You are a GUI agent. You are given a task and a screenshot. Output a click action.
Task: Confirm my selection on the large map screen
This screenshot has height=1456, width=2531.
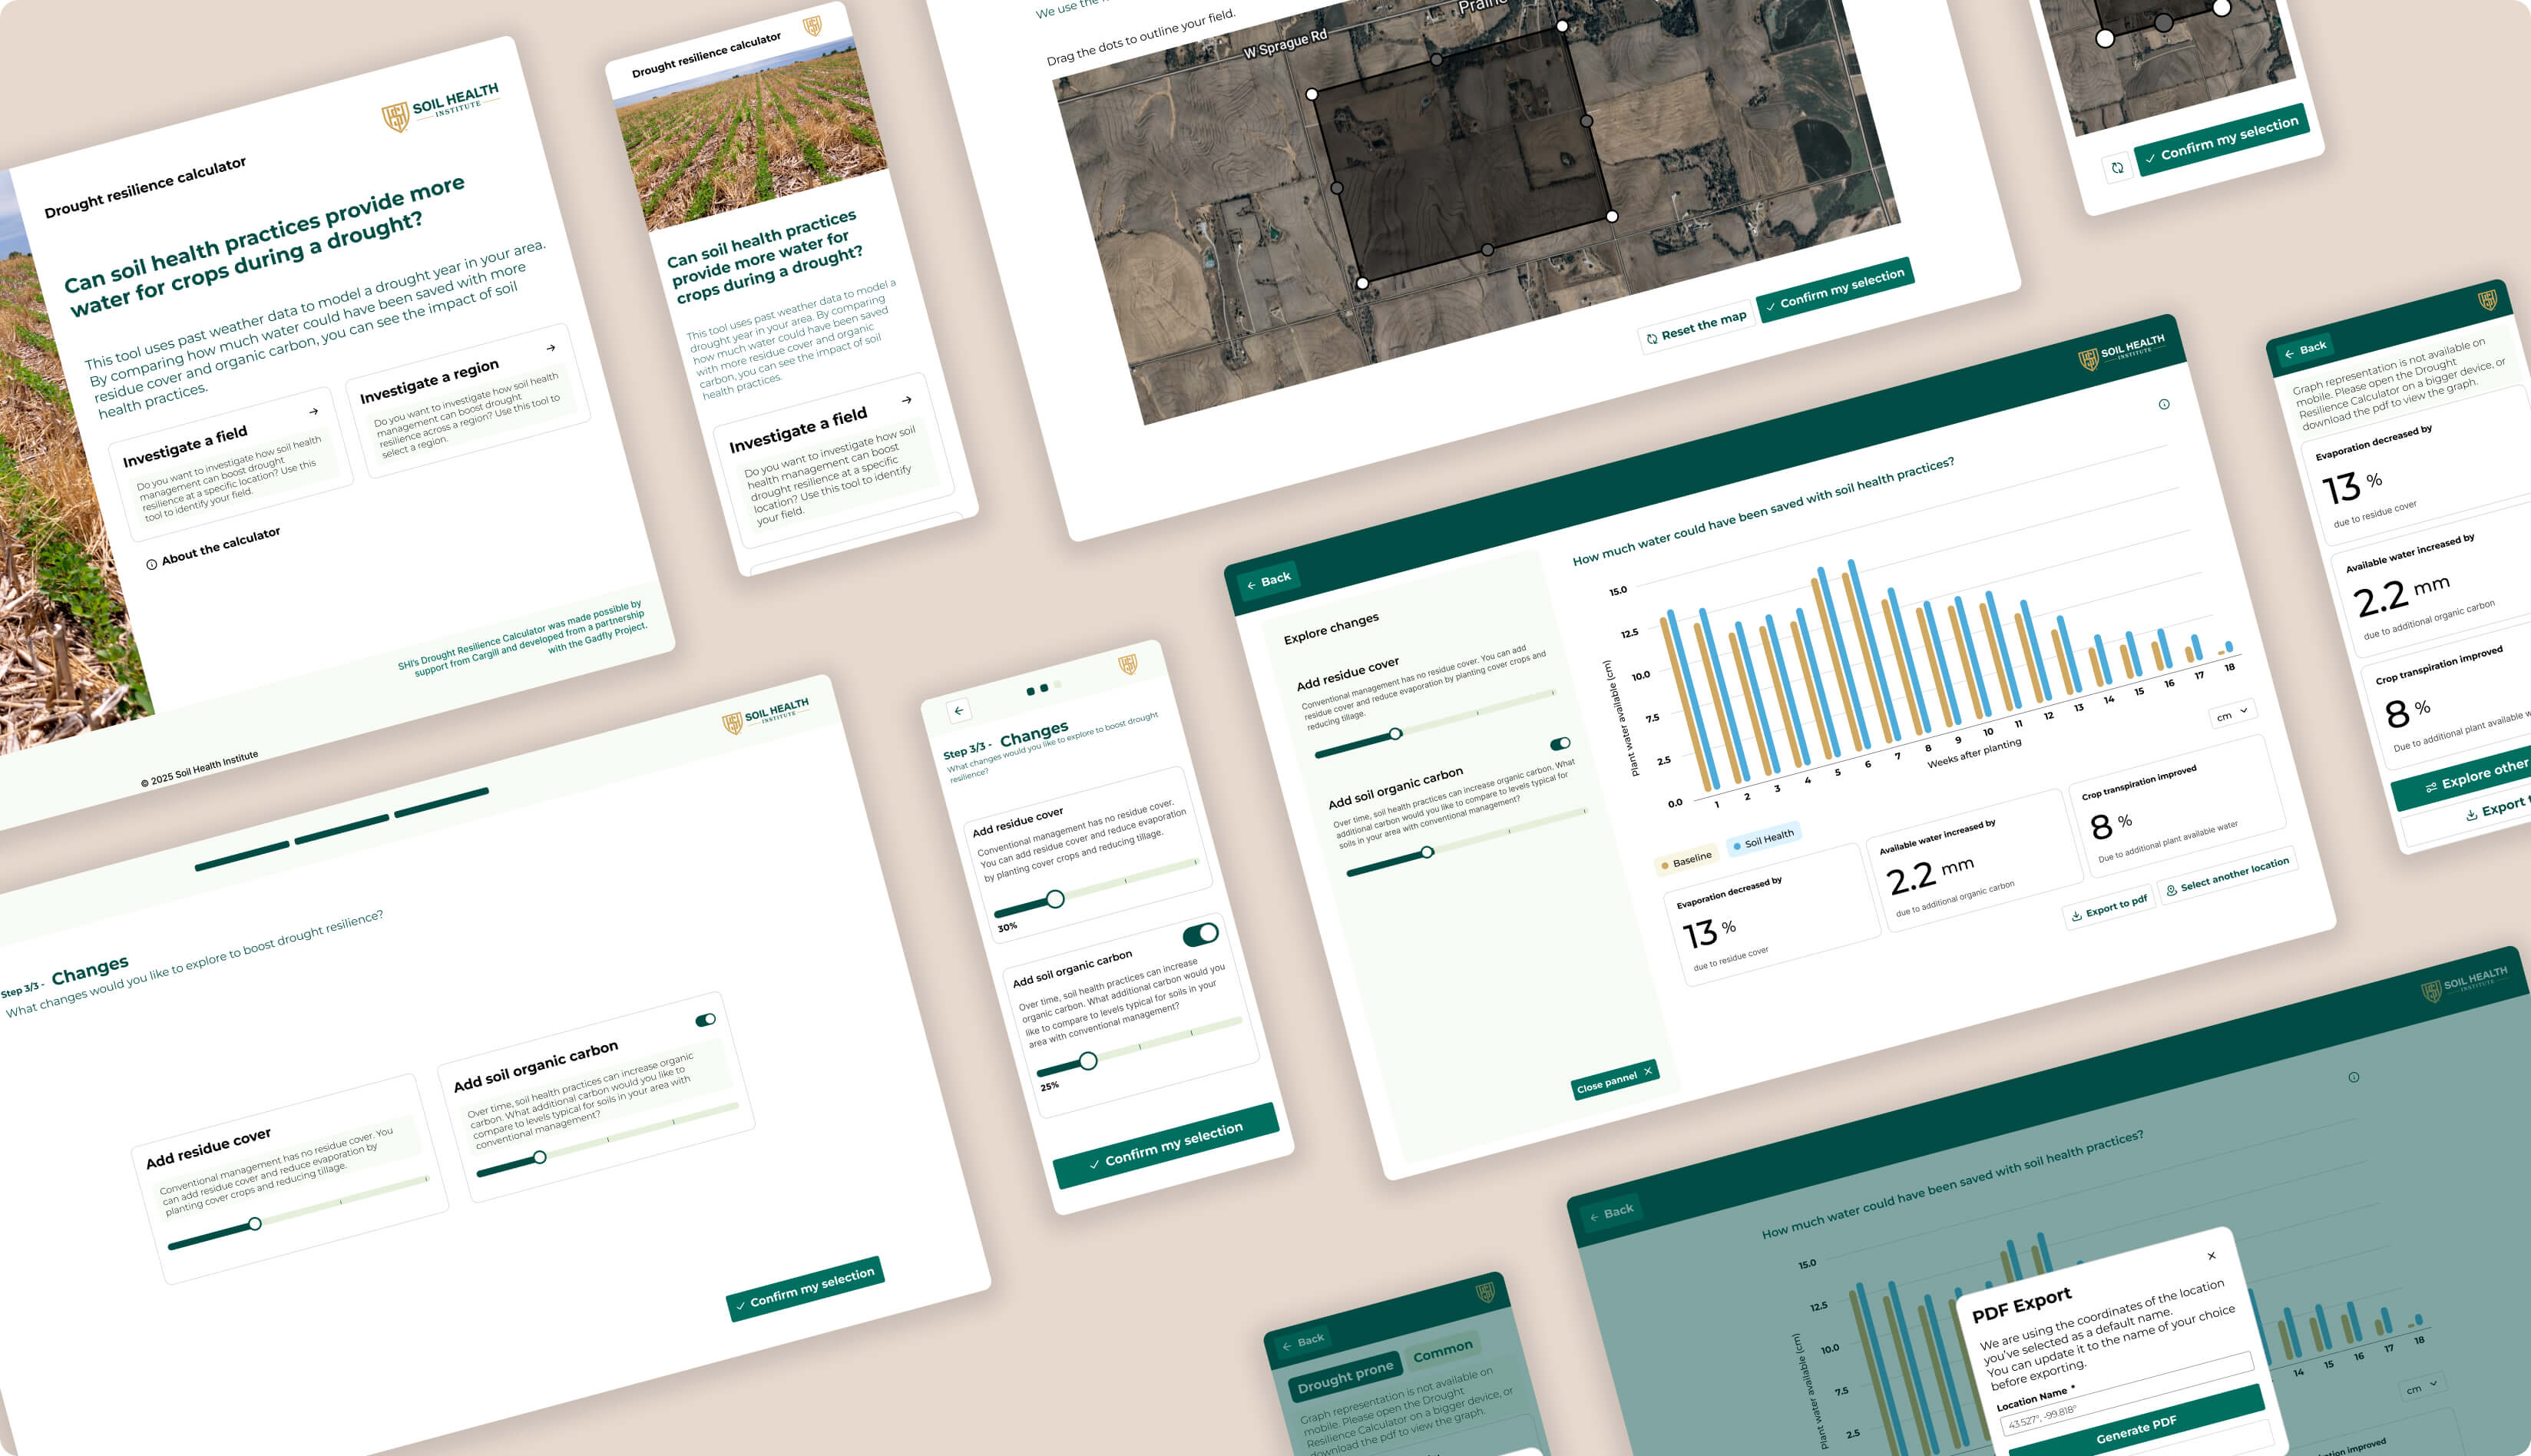click(x=1835, y=290)
